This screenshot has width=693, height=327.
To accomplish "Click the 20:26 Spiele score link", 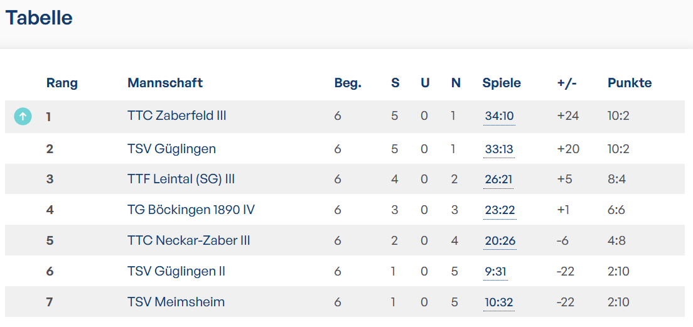I will [500, 241].
